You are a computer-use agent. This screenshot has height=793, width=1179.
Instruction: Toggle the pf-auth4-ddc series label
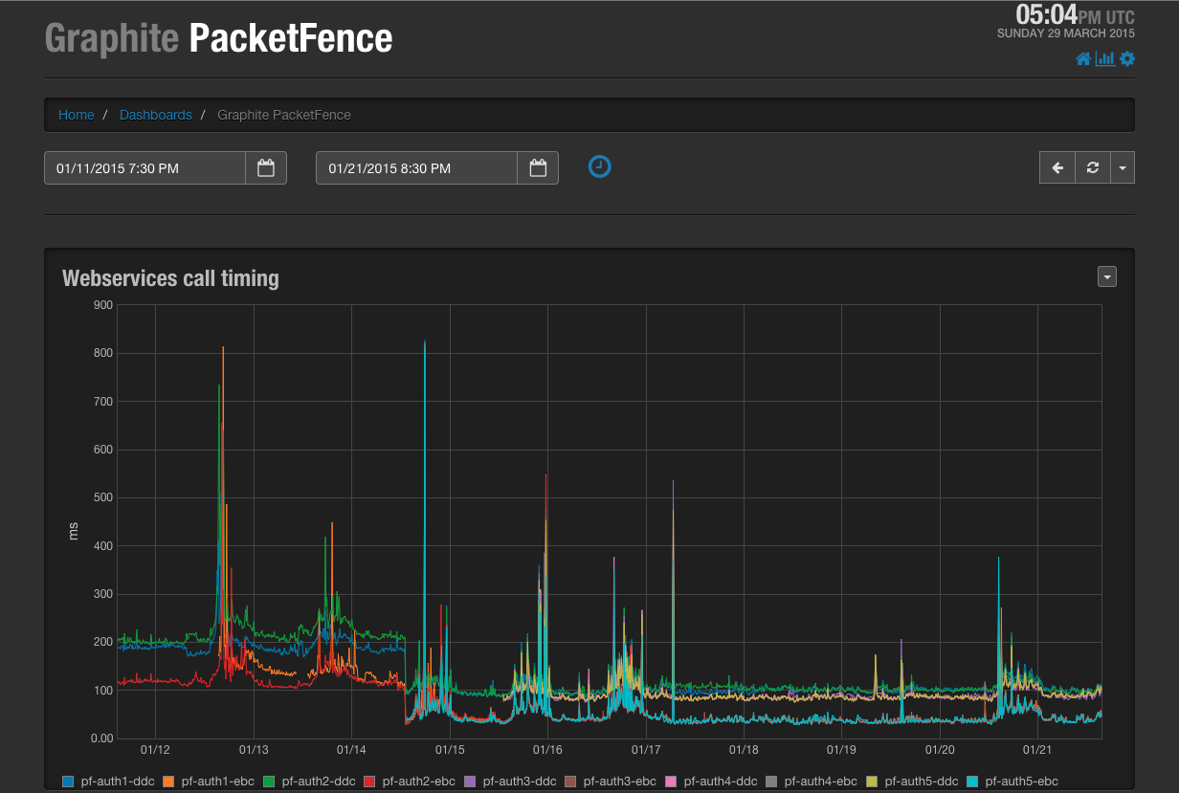point(721,782)
